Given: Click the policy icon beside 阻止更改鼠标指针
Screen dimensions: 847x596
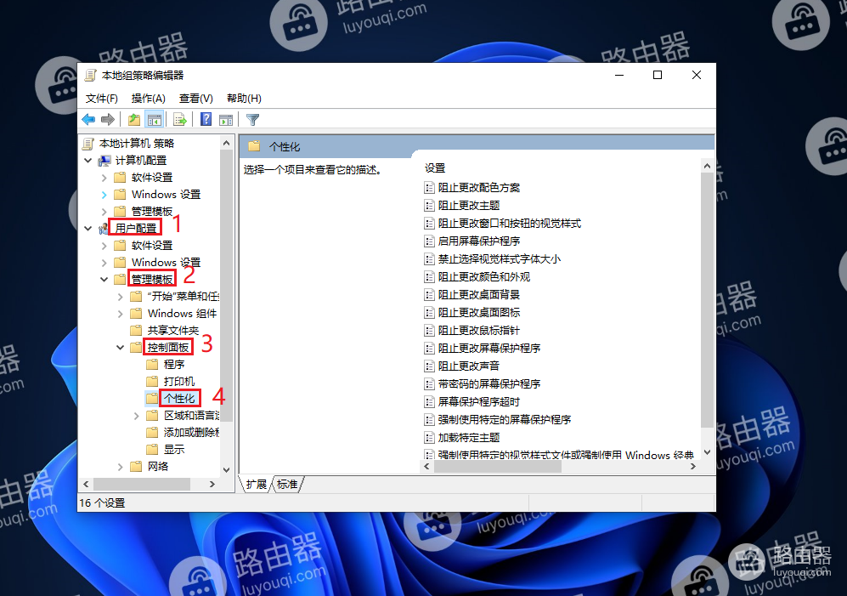Looking at the screenshot, I should point(429,331).
